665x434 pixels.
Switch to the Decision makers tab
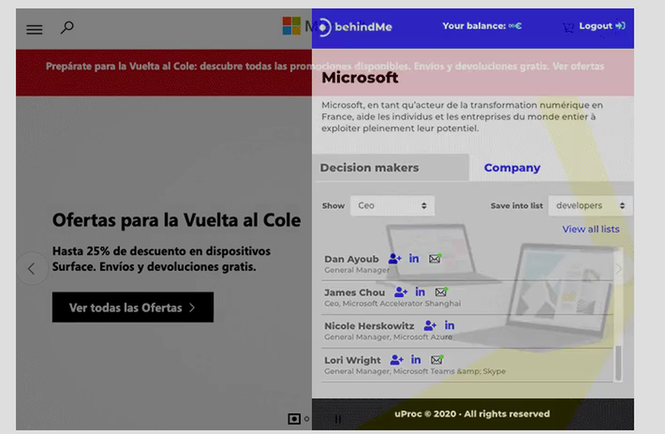click(390, 168)
